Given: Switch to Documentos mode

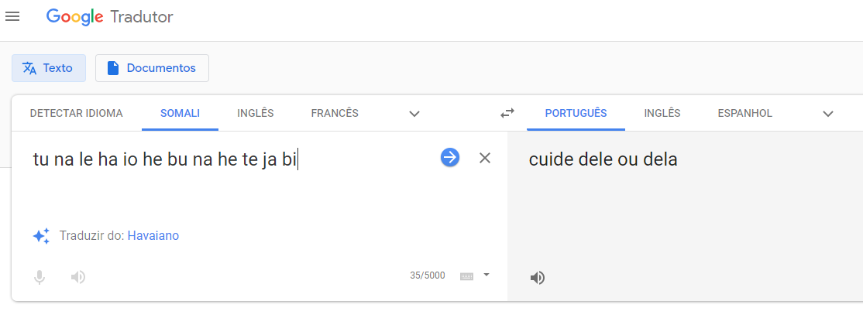Looking at the screenshot, I should 152,68.
